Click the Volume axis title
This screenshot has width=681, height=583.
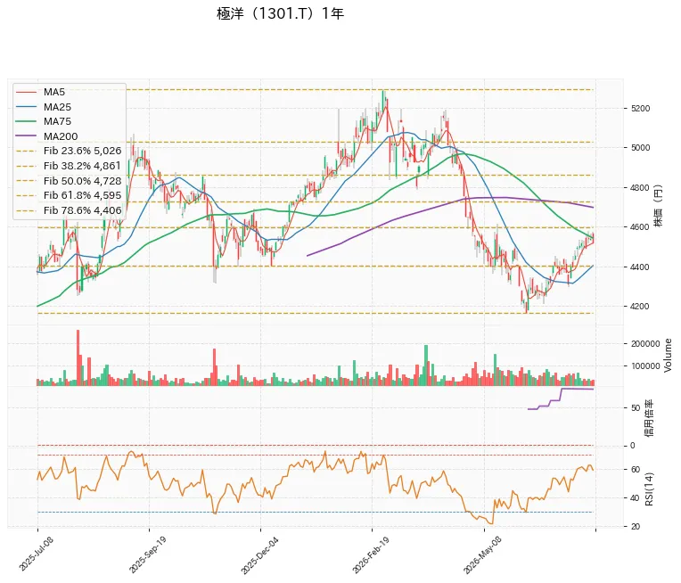pos(668,356)
